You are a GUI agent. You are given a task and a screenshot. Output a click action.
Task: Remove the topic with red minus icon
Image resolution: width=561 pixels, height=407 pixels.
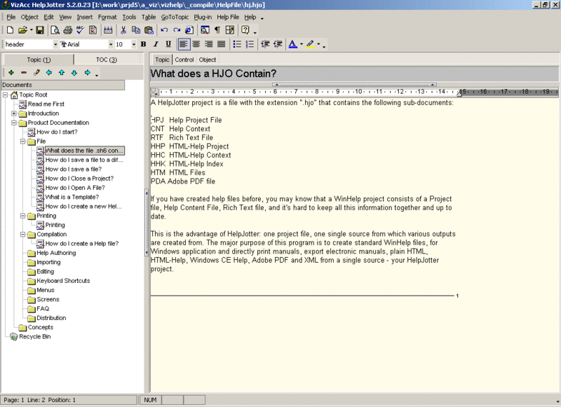(x=24, y=73)
